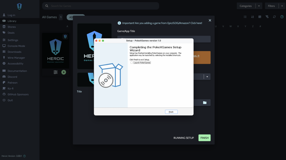
Task: Click the Epic/GOG/Amazon important notice link
Action: [x=162, y=23]
